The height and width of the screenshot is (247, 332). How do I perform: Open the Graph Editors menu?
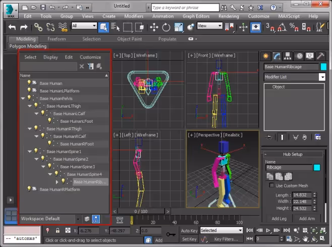pos(196,16)
